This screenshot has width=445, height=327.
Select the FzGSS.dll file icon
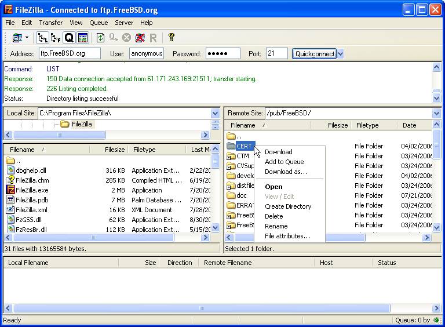coord(10,219)
